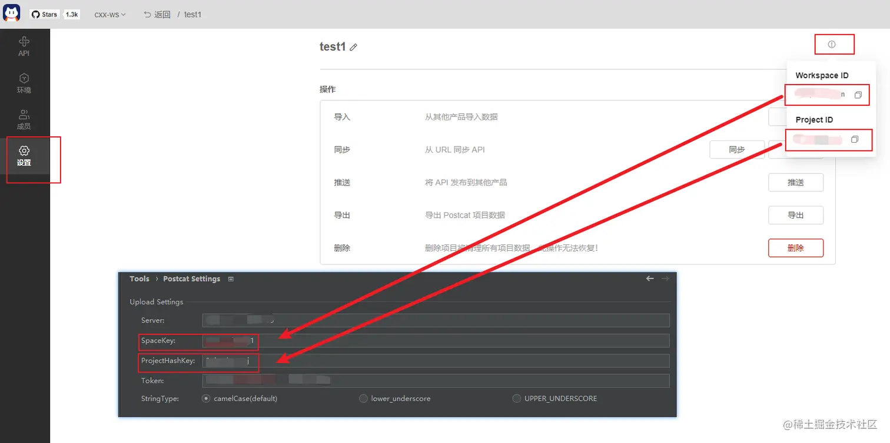Screen dimensions: 890x443
Task: Click the red 删除 delete button
Action: pyautogui.click(x=796, y=248)
